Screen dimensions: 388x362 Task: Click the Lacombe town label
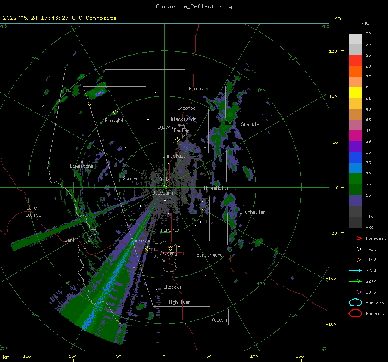186,108
